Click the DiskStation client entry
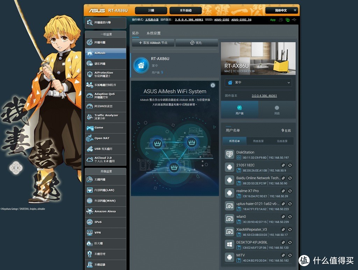The image size is (358, 270). 258,155
